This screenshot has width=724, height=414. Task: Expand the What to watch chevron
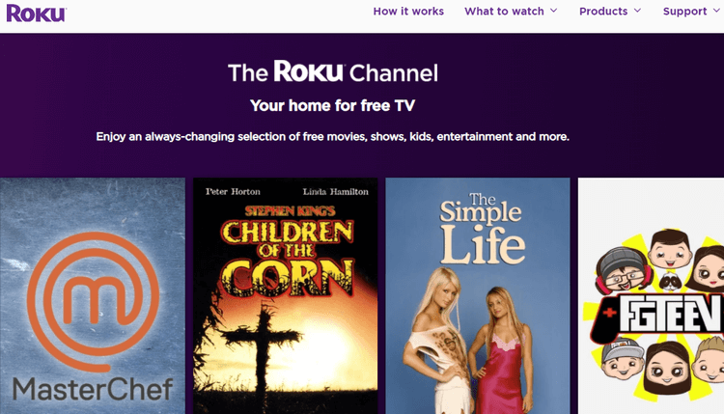554,11
